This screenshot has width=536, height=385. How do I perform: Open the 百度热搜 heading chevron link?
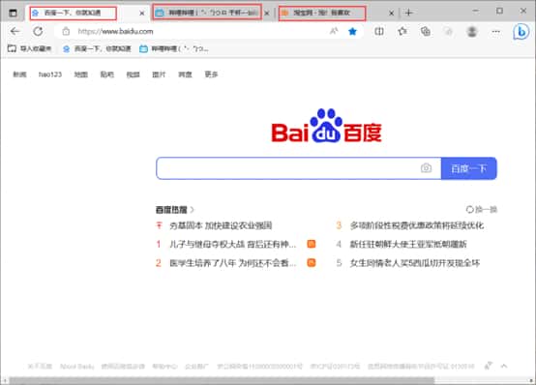pyautogui.click(x=175, y=209)
